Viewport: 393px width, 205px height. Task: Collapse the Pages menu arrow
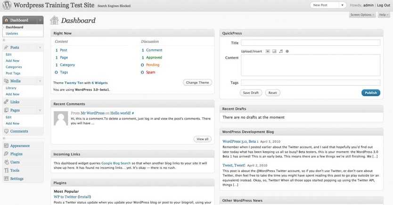(40, 110)
